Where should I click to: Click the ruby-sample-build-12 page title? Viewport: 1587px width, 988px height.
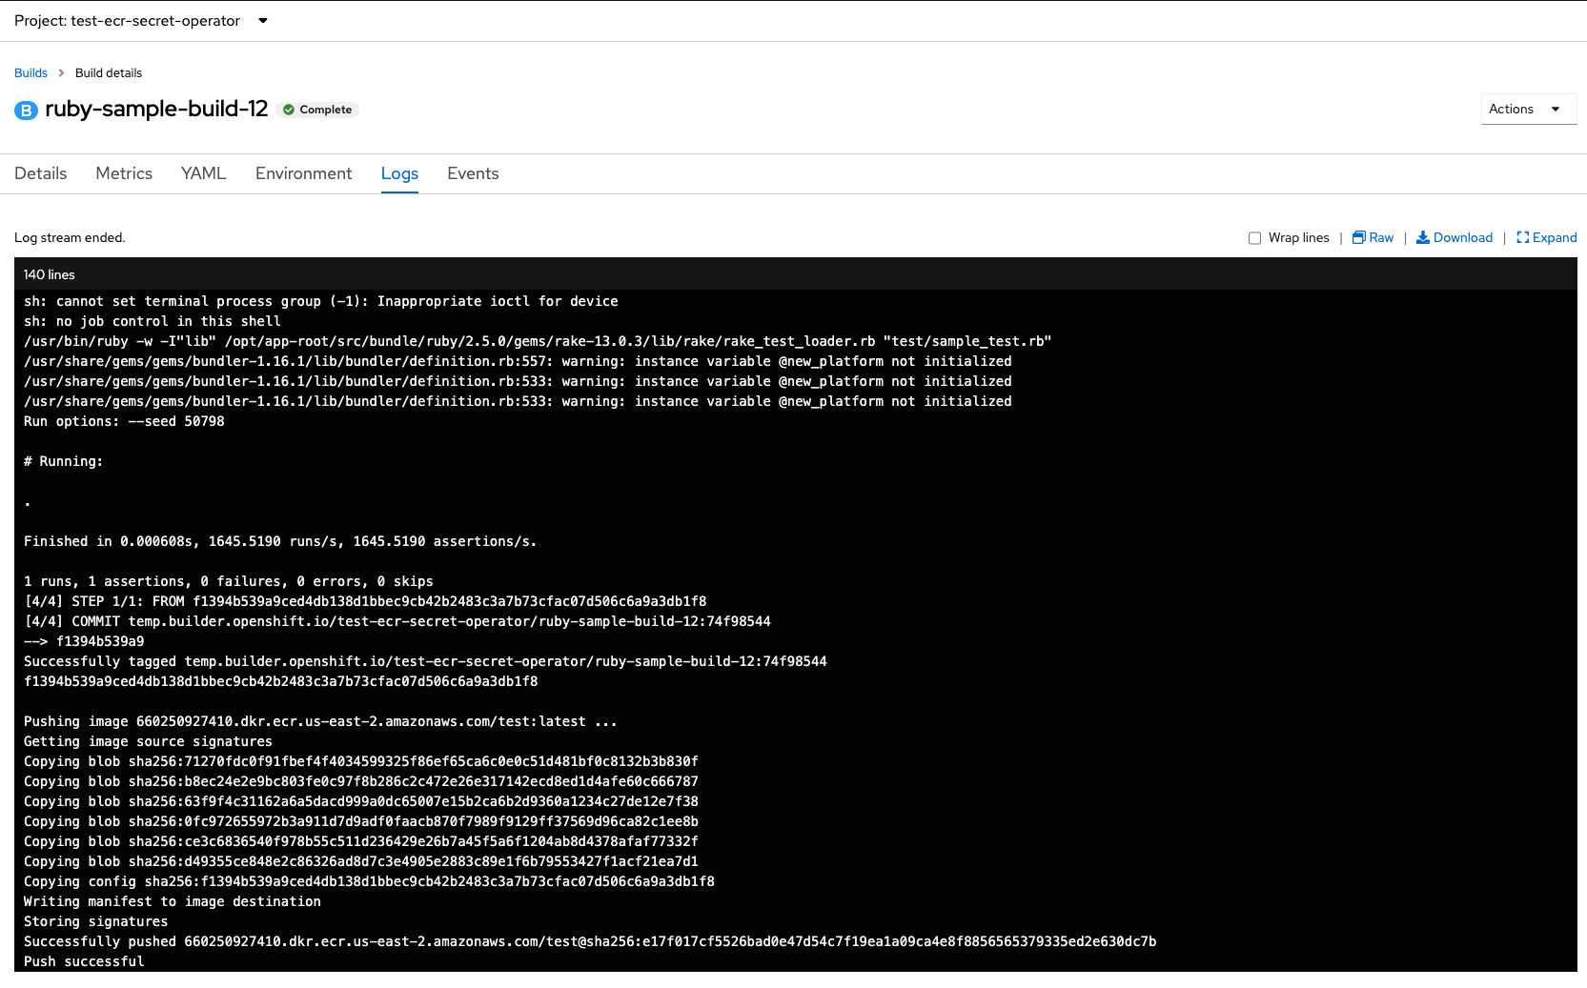click(156, 110)
